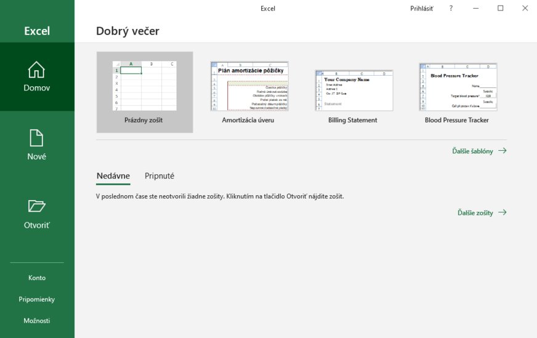Click the question mark help icon

click(x=451, y=8)
